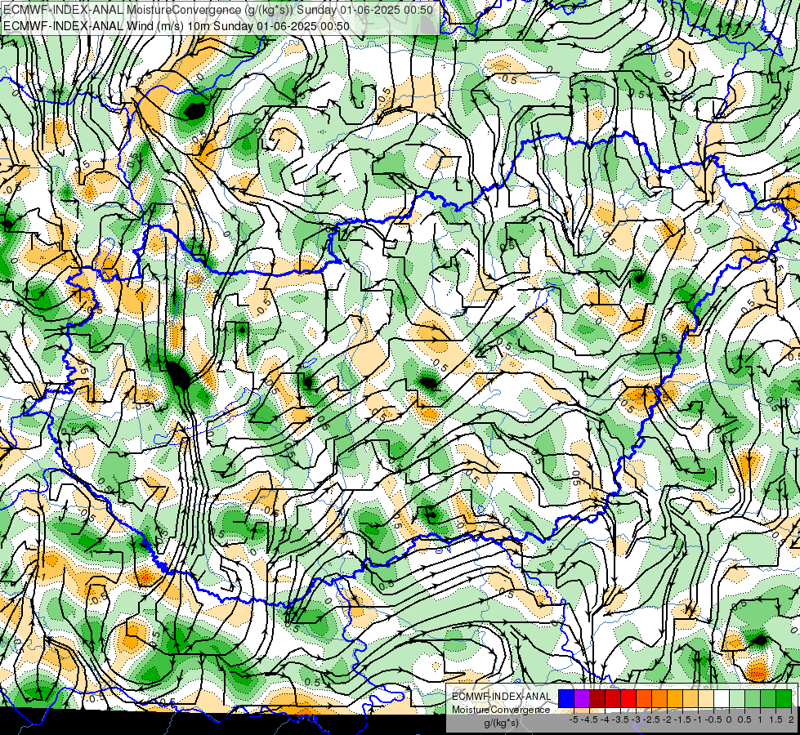
Task: Click the 1.5 tick label on the colorbar
Action: coord(775,719)
